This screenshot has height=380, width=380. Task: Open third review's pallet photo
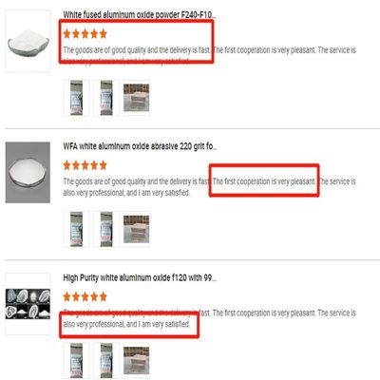[137, 361]
